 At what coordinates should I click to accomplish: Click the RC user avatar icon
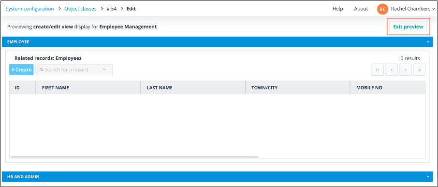tap(382, 9)
